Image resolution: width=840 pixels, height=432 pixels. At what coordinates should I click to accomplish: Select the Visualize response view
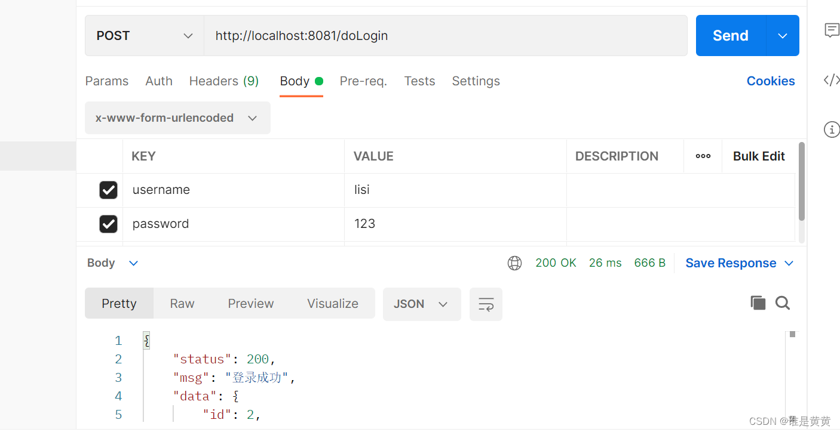tap(333, 304)
